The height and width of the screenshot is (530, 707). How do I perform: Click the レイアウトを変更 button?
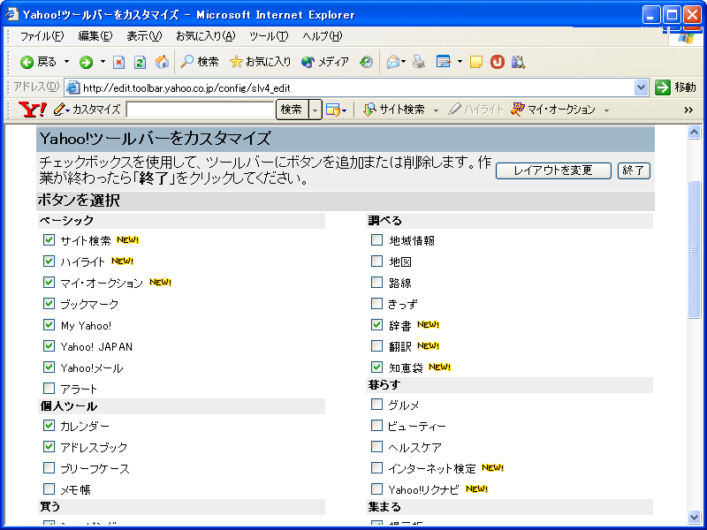(553, 170)
